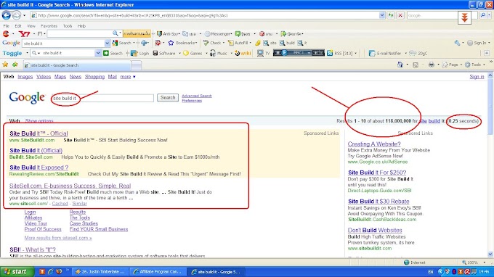Screen dimensions: 494x277
Task: Run the Google toolbar spell Check
Action: (212, 43)
